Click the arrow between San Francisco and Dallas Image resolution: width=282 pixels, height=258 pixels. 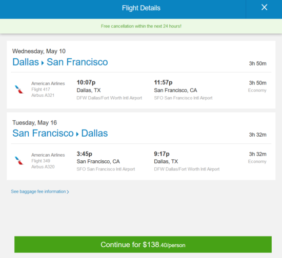tap(77, 134)
